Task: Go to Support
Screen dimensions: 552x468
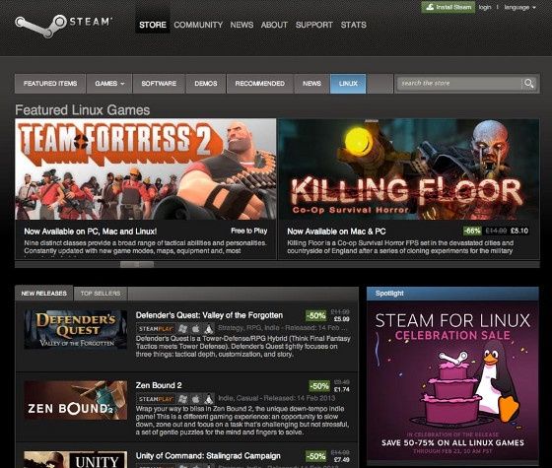Action: coord(314,25)
